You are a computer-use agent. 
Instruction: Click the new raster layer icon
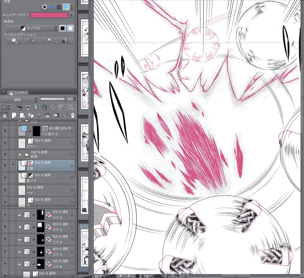point(14,115)
